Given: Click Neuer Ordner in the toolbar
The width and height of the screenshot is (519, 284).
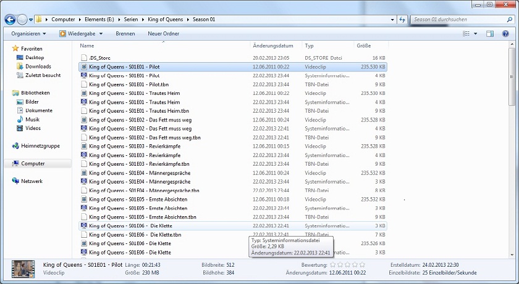Looking at the screenshot, I should 164,34.
